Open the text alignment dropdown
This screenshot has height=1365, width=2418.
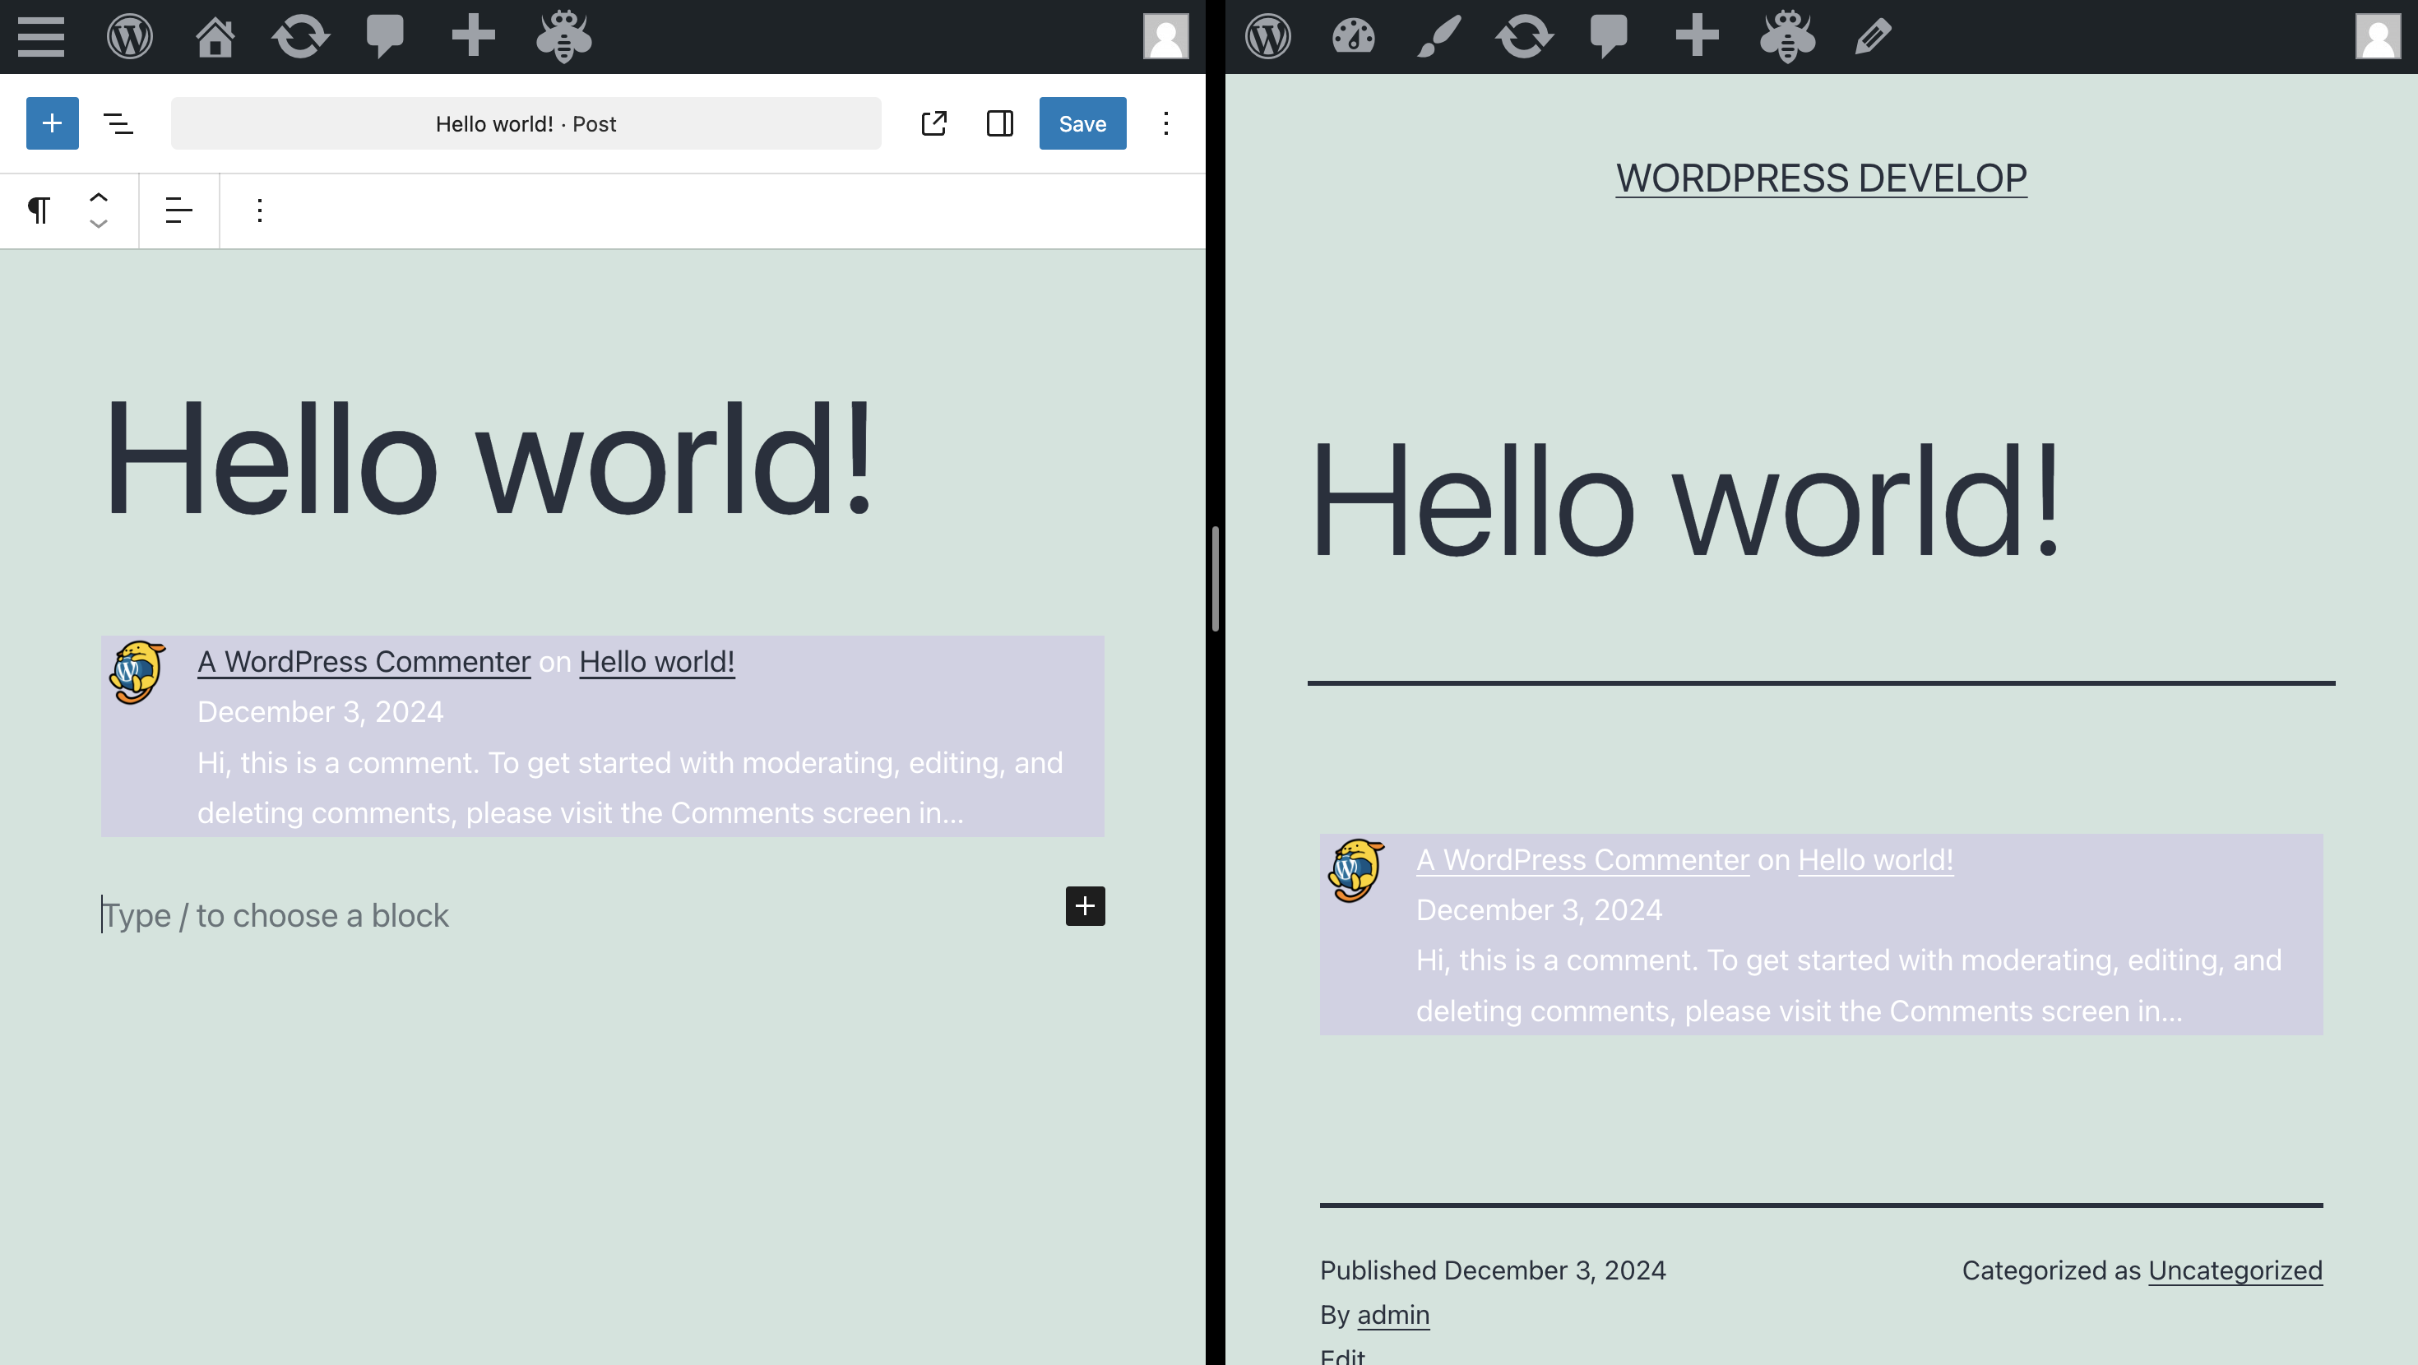click(178, 211)
